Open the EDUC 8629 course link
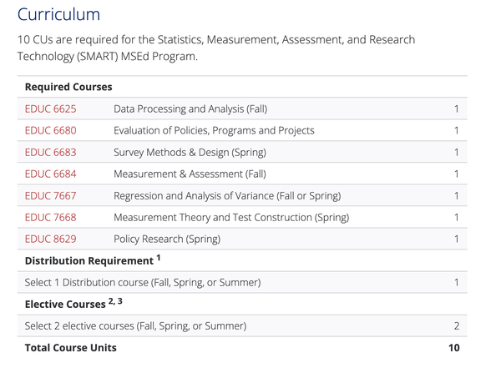The width and height of the screenshot is (501, 368). [x=50, y=239]
